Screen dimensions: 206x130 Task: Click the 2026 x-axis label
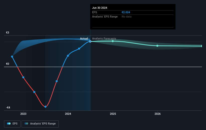[x=158, y=114]
